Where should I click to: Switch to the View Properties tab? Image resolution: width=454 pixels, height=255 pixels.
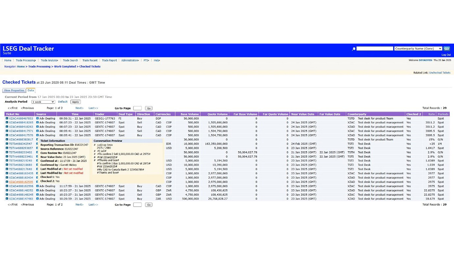(14, 90)
